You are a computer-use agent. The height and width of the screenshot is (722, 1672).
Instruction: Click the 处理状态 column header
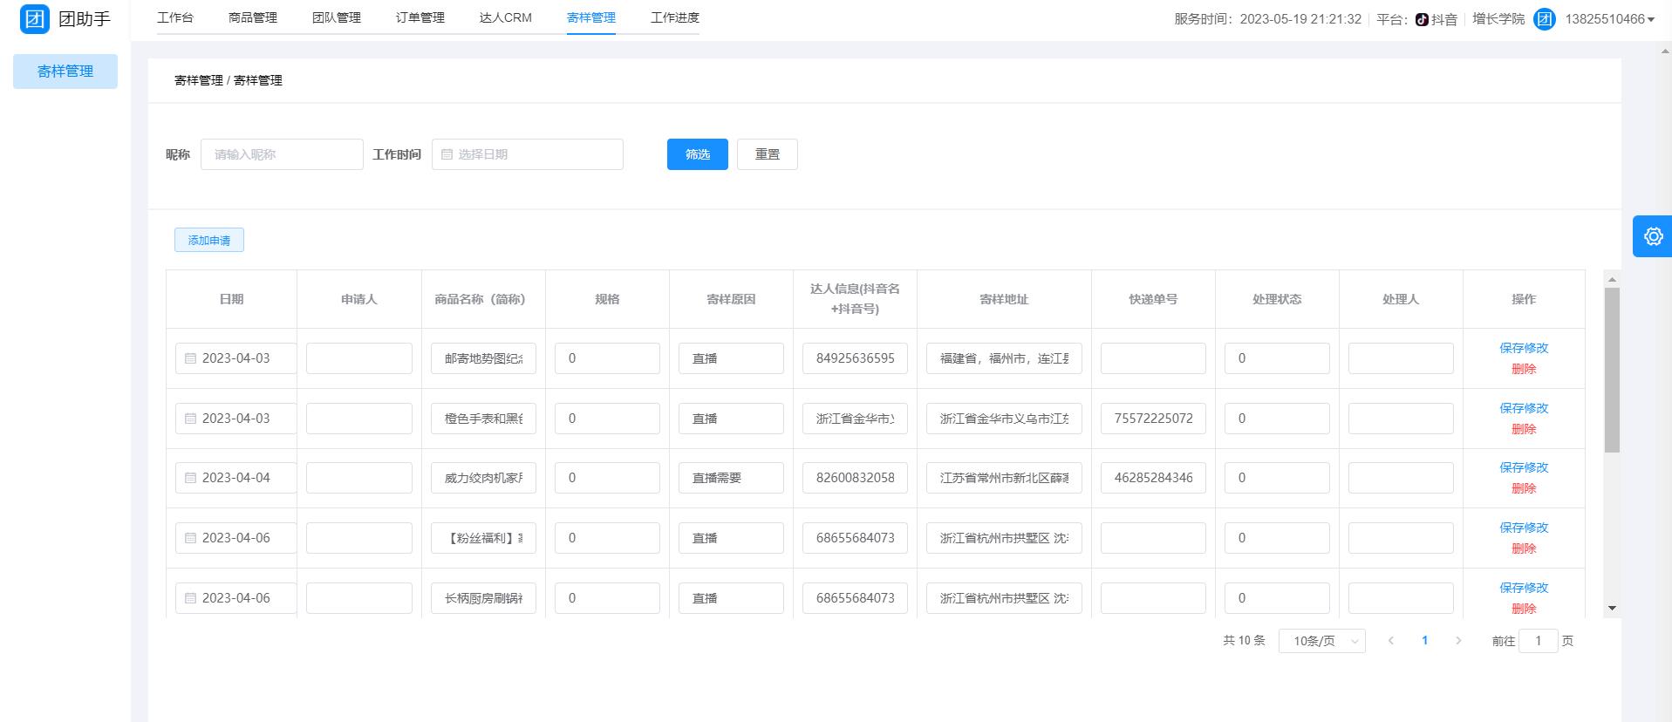pyautogui.click(x=1277, y=299)
